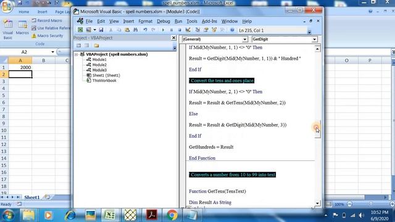Open the Debug menu
Screen dimensions: 395x222
pos(164,22)
